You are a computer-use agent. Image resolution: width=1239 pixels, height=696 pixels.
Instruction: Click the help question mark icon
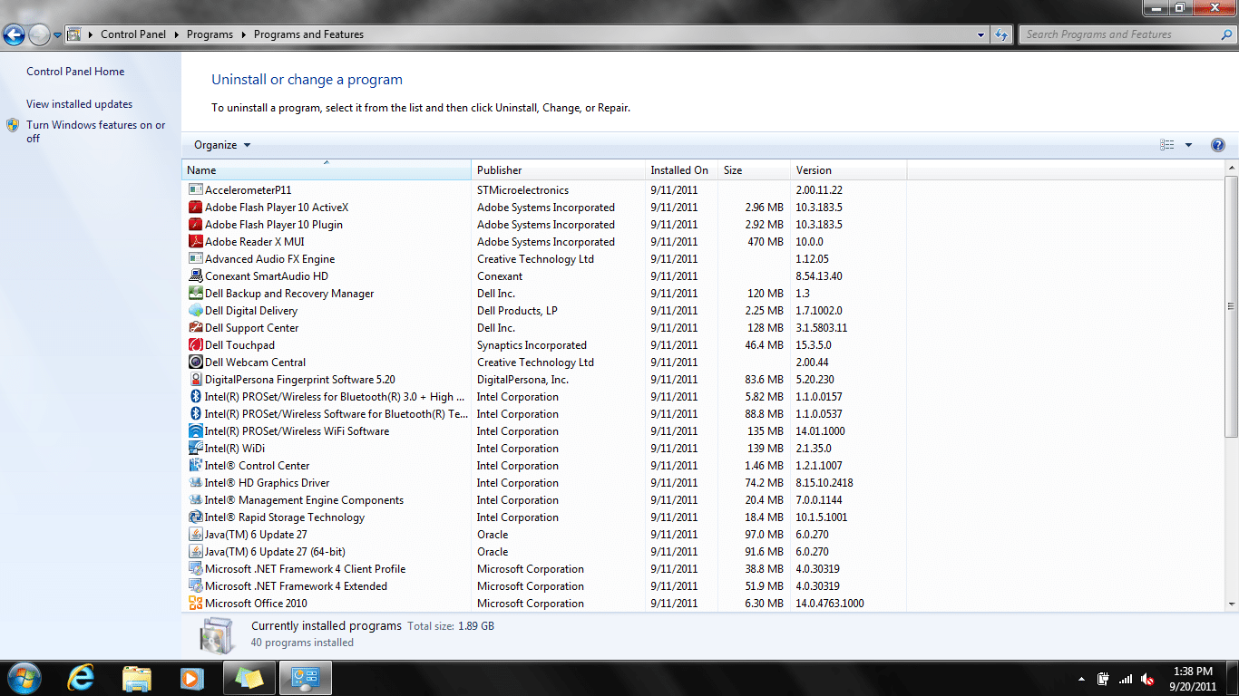pyautogui.click(x=1217, y=145)
